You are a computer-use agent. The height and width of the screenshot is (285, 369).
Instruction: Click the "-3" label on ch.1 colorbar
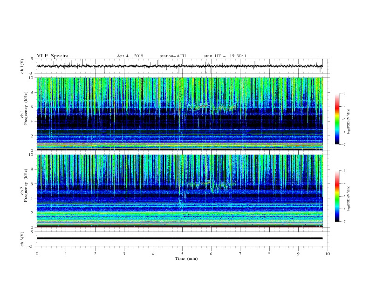(344, 94)
